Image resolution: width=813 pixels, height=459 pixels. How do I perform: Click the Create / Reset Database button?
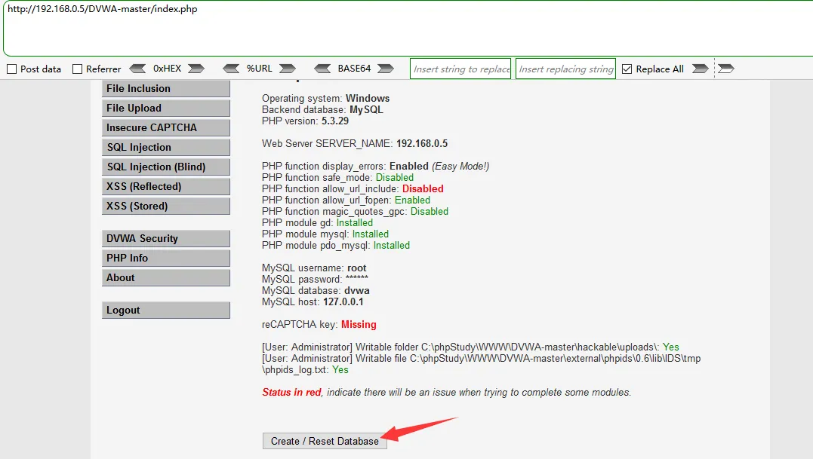(x=325, y=441)
